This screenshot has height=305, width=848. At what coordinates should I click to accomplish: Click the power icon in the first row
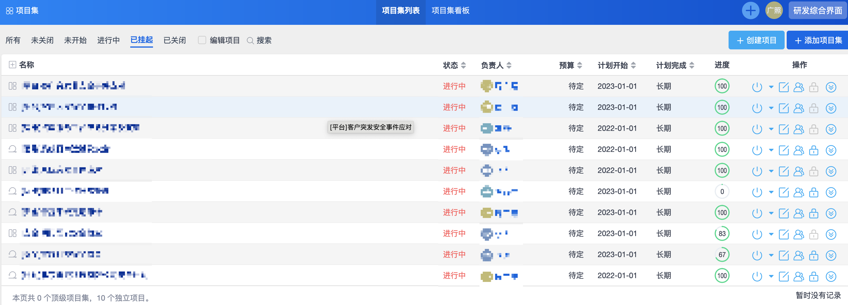pos(757,87)
